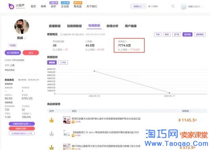This screenshot has width=211, height=150.
Task: Click the 2020-05-17 data point on chart
Action: 170,93
